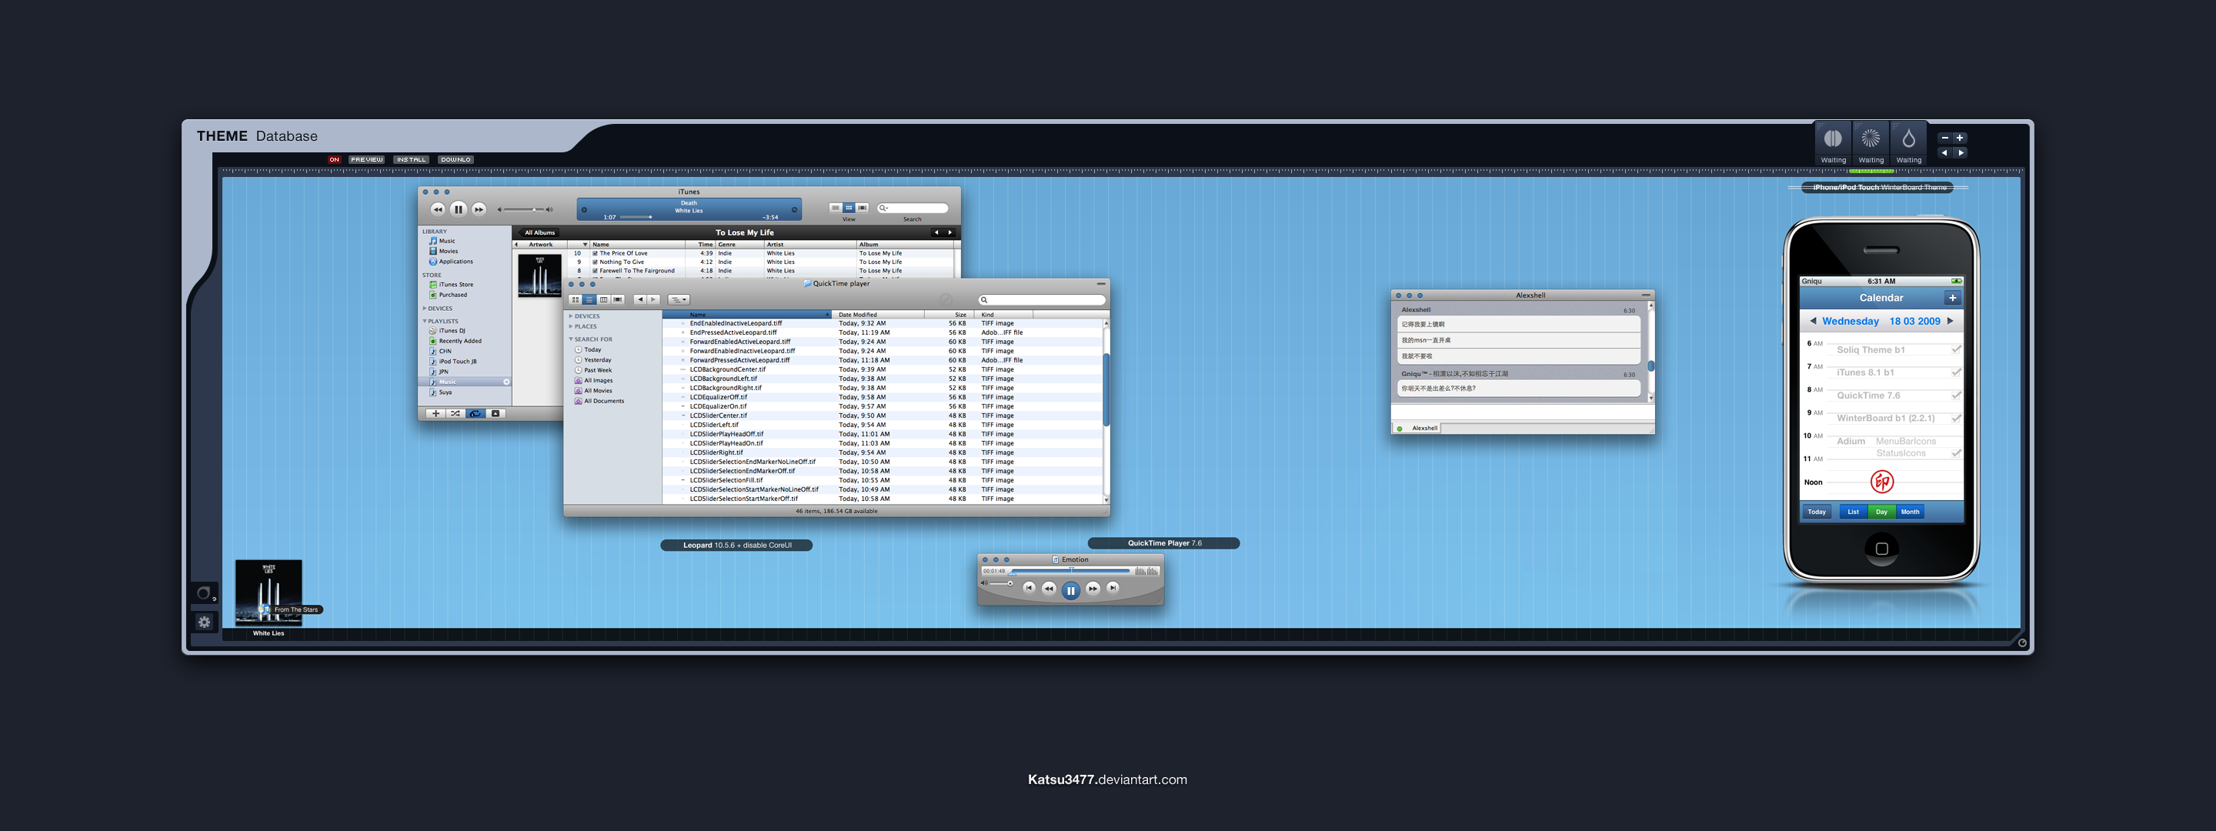Switch Finder to Cover Flow view
This screenshot has height=831, width=2216.
click(x=618, y=299)
